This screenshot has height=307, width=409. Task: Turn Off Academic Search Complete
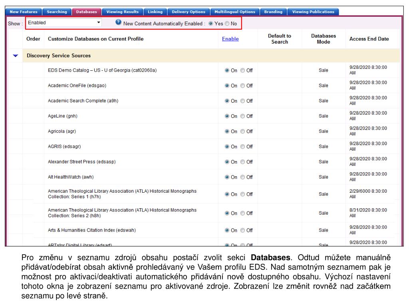242,101
